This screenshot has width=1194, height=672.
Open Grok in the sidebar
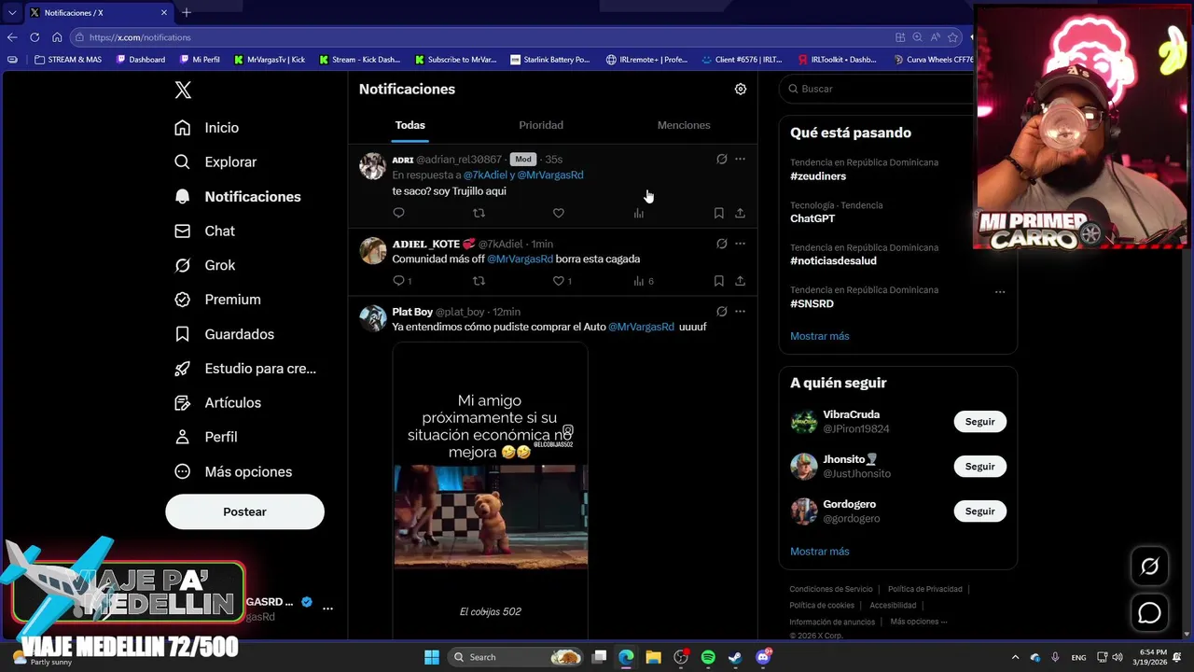(x=204, y=265)
